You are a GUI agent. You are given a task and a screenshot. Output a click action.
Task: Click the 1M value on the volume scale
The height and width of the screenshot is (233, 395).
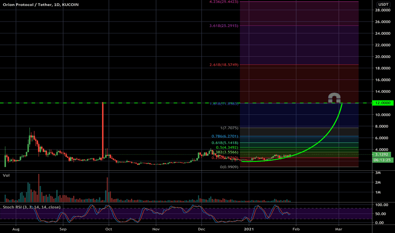click(x=378, y=192)
